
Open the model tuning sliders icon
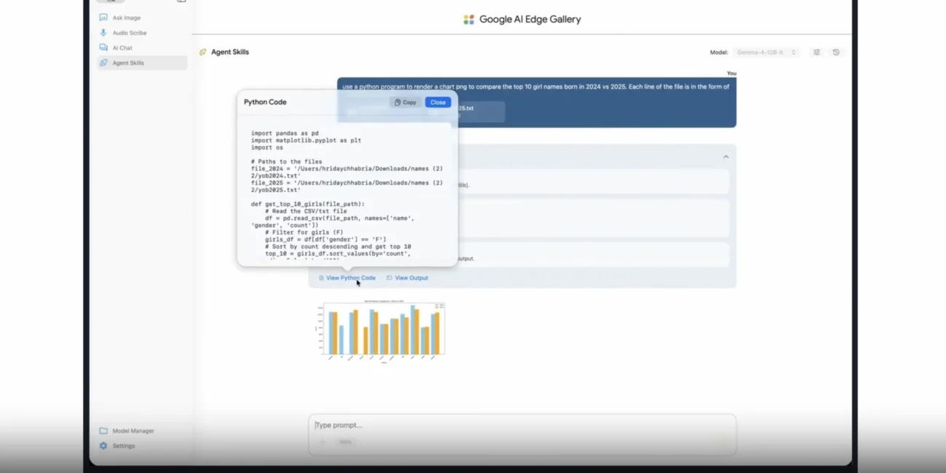point(816,52)
